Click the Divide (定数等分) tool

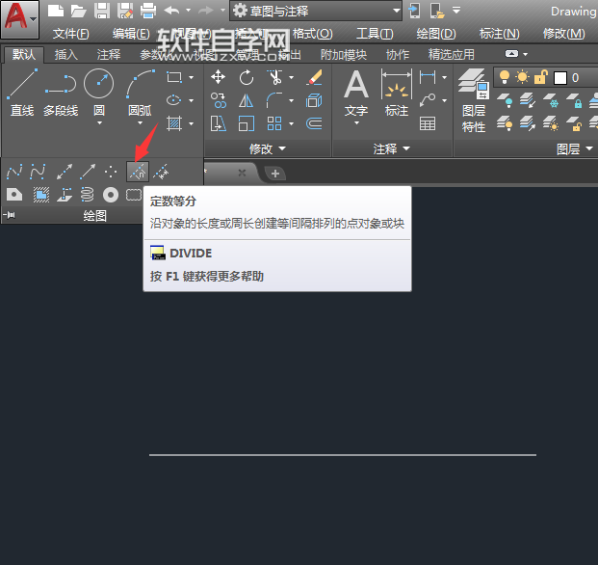[138, 172]
